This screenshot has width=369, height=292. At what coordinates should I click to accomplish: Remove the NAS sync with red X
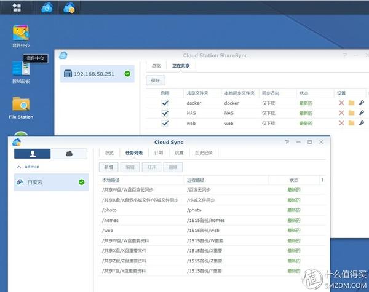341,113
